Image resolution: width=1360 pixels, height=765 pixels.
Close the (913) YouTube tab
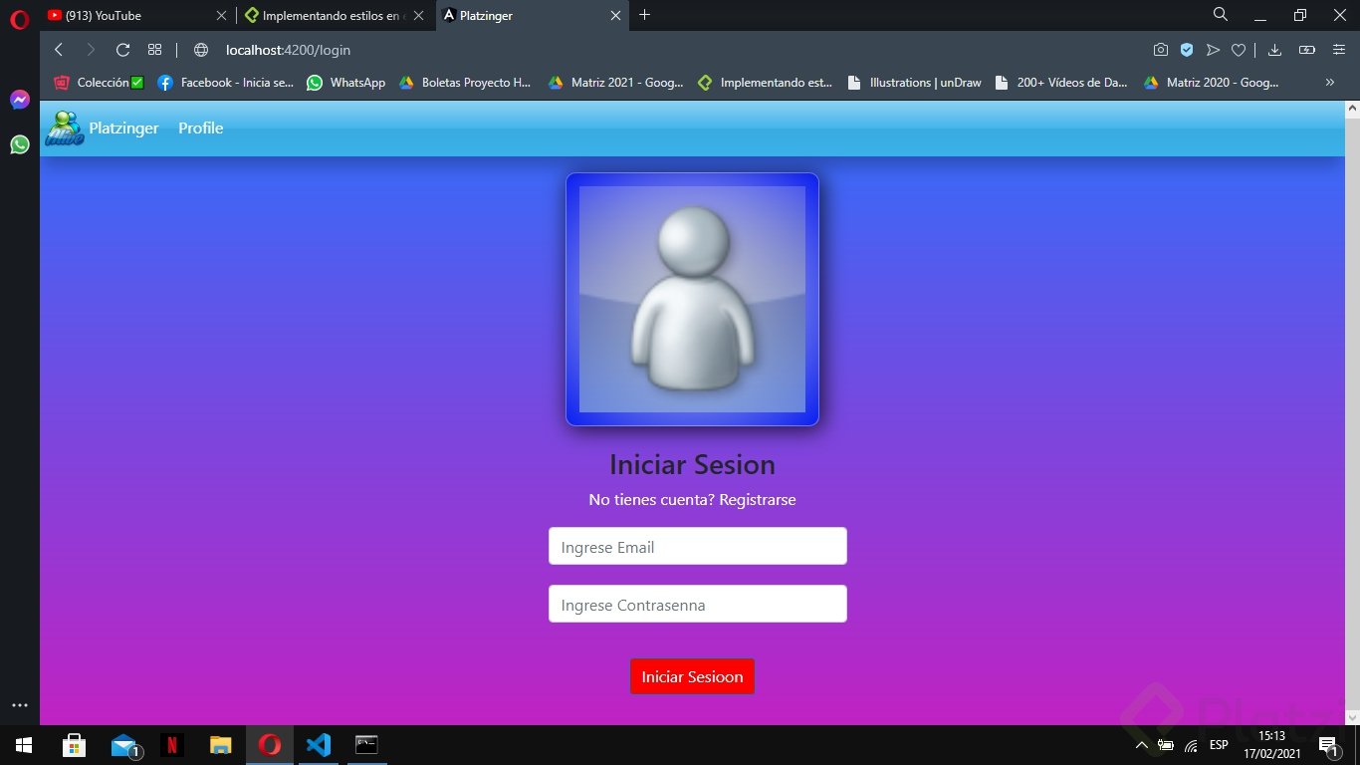[x=221, y=15]
